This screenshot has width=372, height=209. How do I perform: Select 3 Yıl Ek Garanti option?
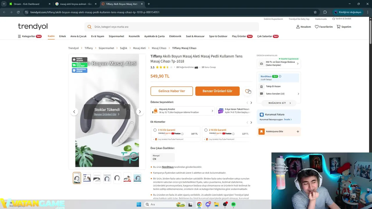(155, 130)
